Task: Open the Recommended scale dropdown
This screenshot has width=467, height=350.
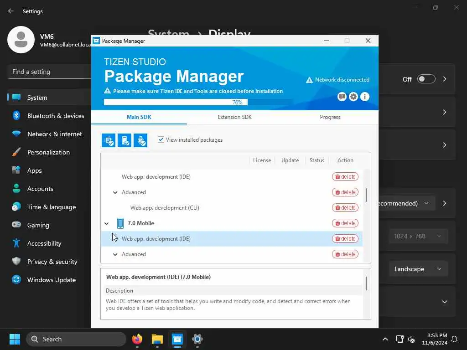Action: pos(406,203)
